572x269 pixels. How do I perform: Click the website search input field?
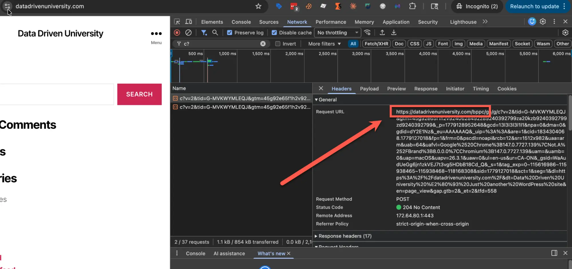pyautogui.click(x=57, y=94)
